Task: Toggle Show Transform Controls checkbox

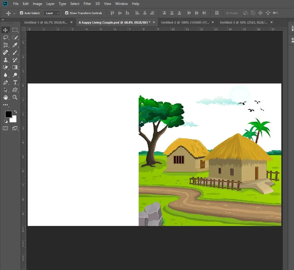Action: [x=67, y=13]
